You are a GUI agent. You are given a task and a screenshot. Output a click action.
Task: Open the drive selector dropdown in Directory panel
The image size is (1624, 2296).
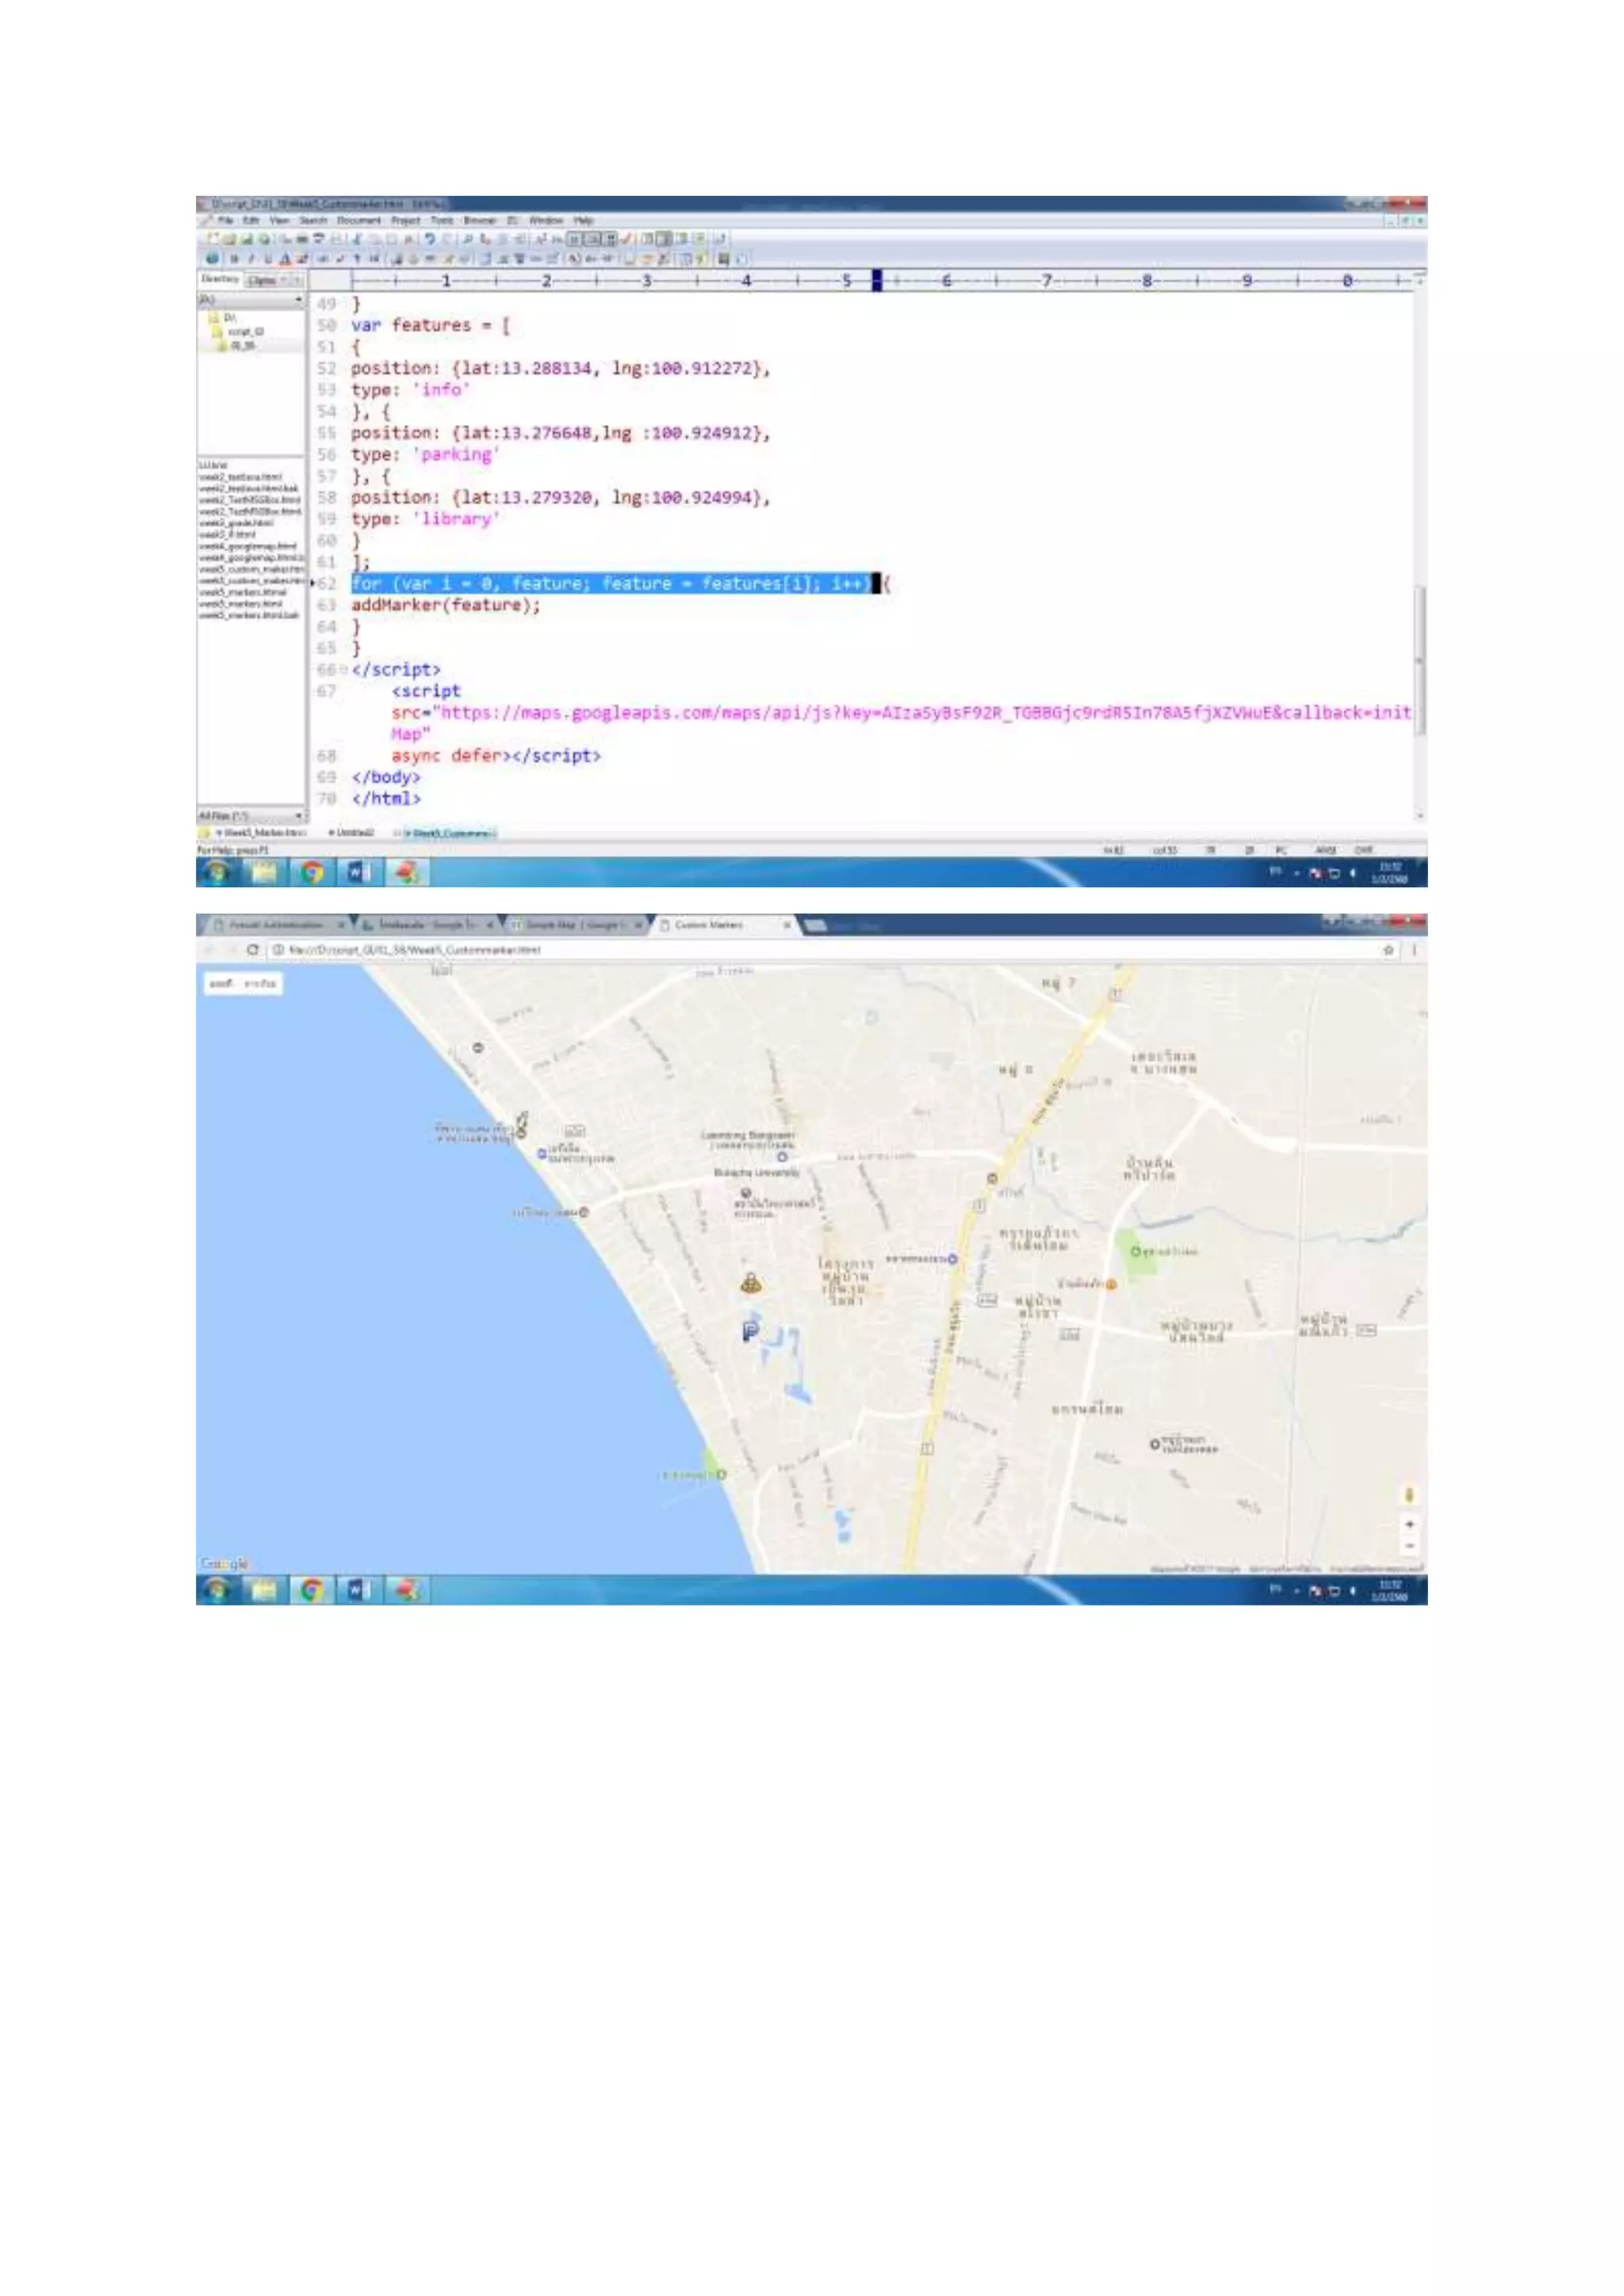[298, 299]
